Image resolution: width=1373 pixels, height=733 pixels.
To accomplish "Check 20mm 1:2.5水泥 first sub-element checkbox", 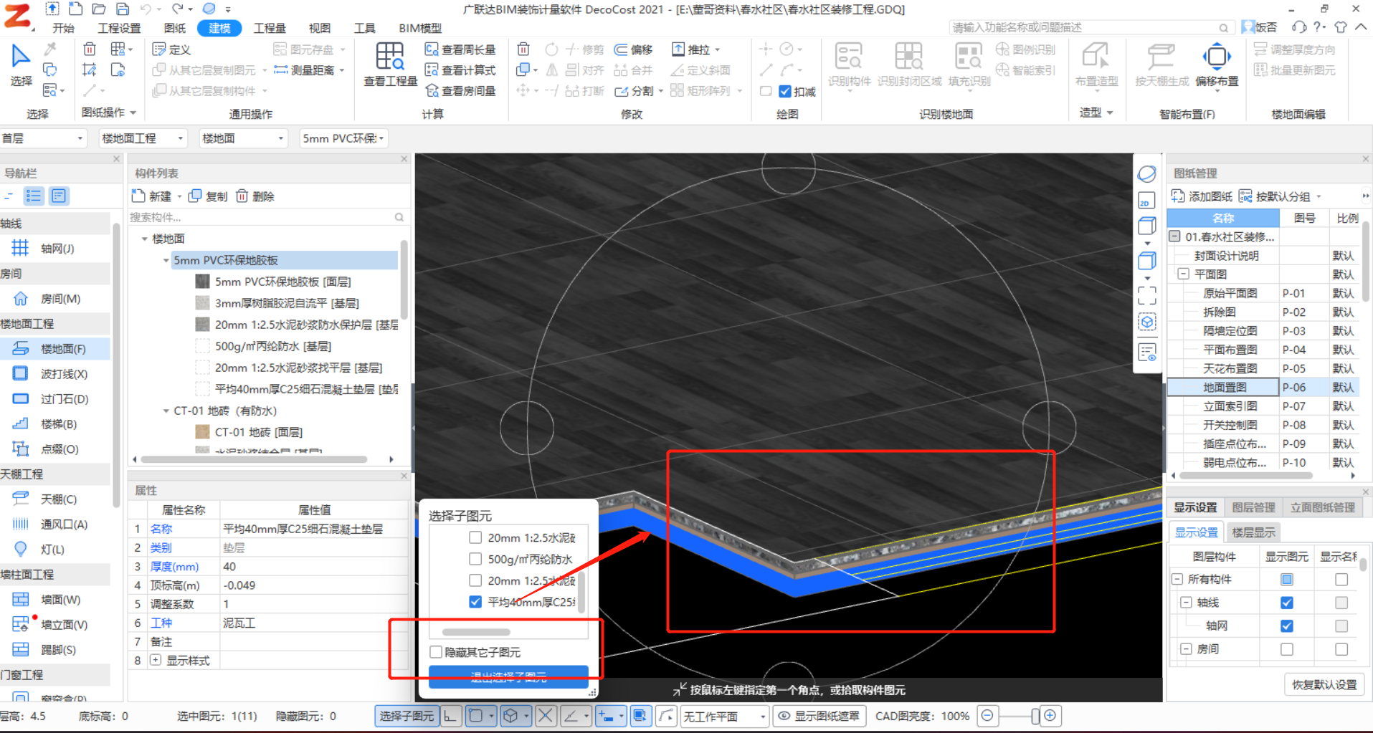I will tap(475, 537).
